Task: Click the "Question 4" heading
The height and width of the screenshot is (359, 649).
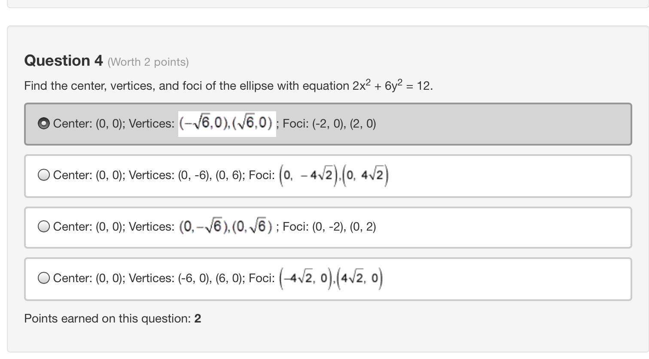Action: [64, 61]
